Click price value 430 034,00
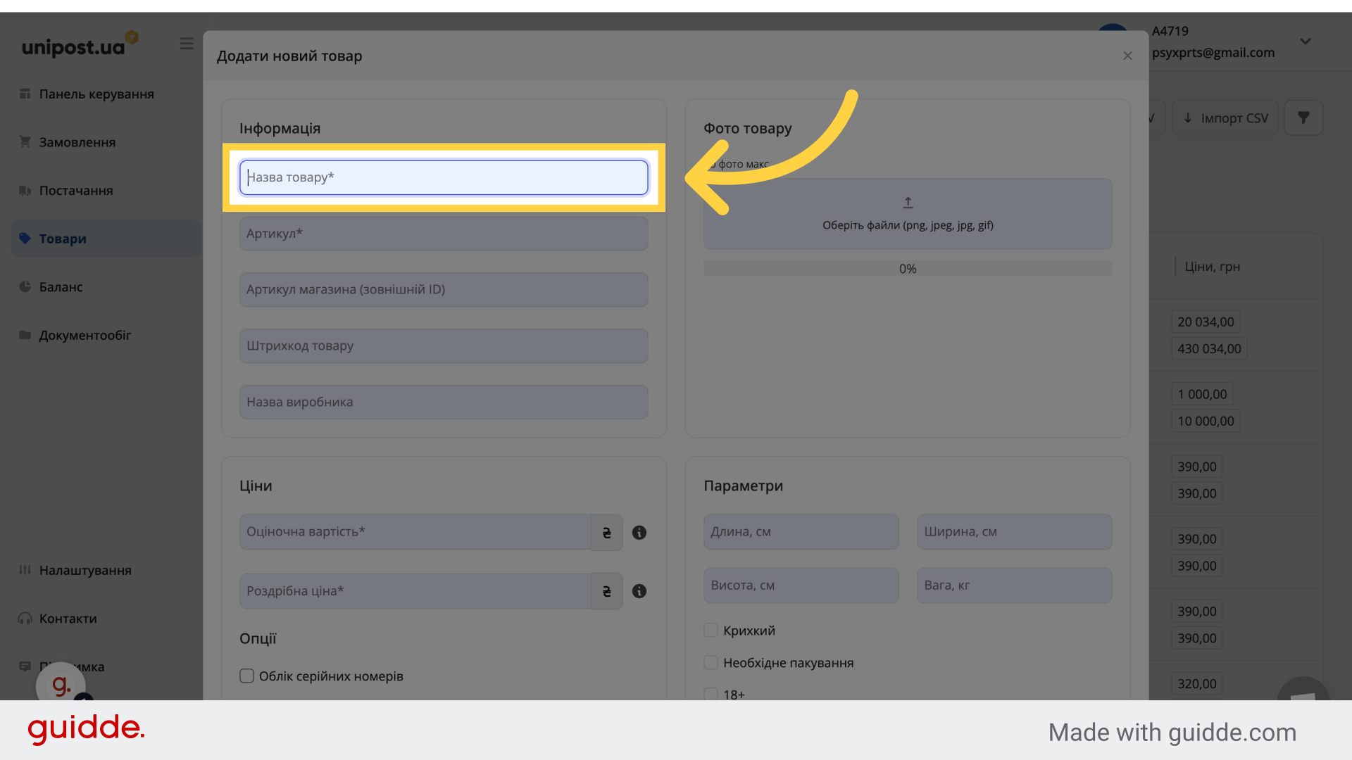 click(1209, 349)
